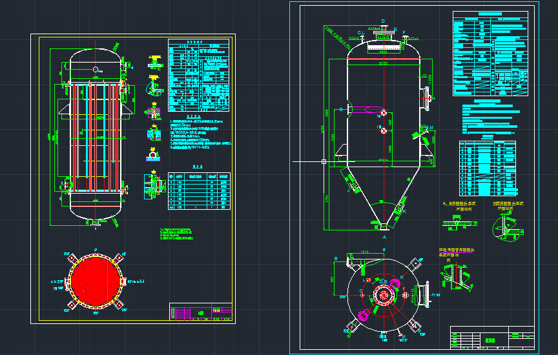558x355 pixels.
Task: Select the cyan technical data table, right sheet
Action: point(490,54)
